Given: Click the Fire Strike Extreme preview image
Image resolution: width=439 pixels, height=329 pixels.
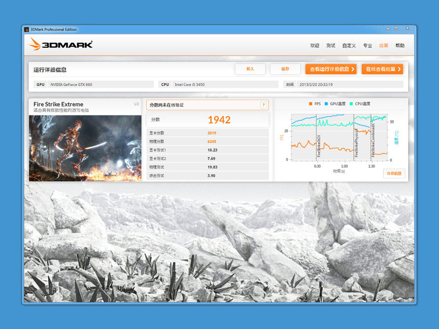Looking at the screenshot, I should pos(85,148).
